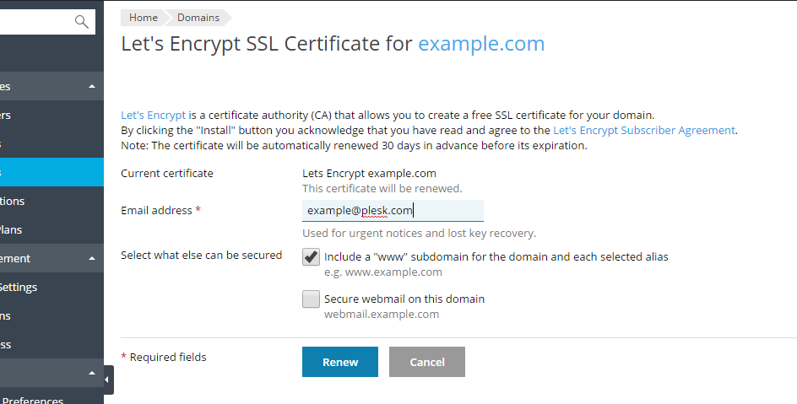Open the Preferences item in sidebar
Screen dimensions: 797x404
pyautogui.click(x=32, y=400)
